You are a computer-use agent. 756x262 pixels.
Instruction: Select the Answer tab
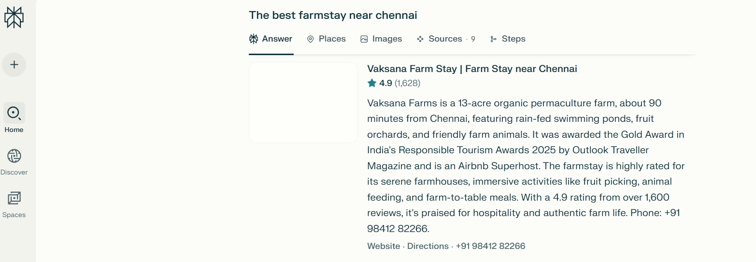tap(271, 39)
